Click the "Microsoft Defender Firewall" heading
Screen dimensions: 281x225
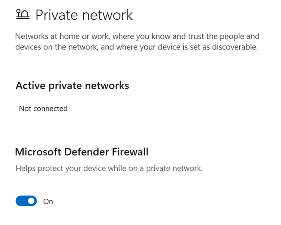click(82, 152)
